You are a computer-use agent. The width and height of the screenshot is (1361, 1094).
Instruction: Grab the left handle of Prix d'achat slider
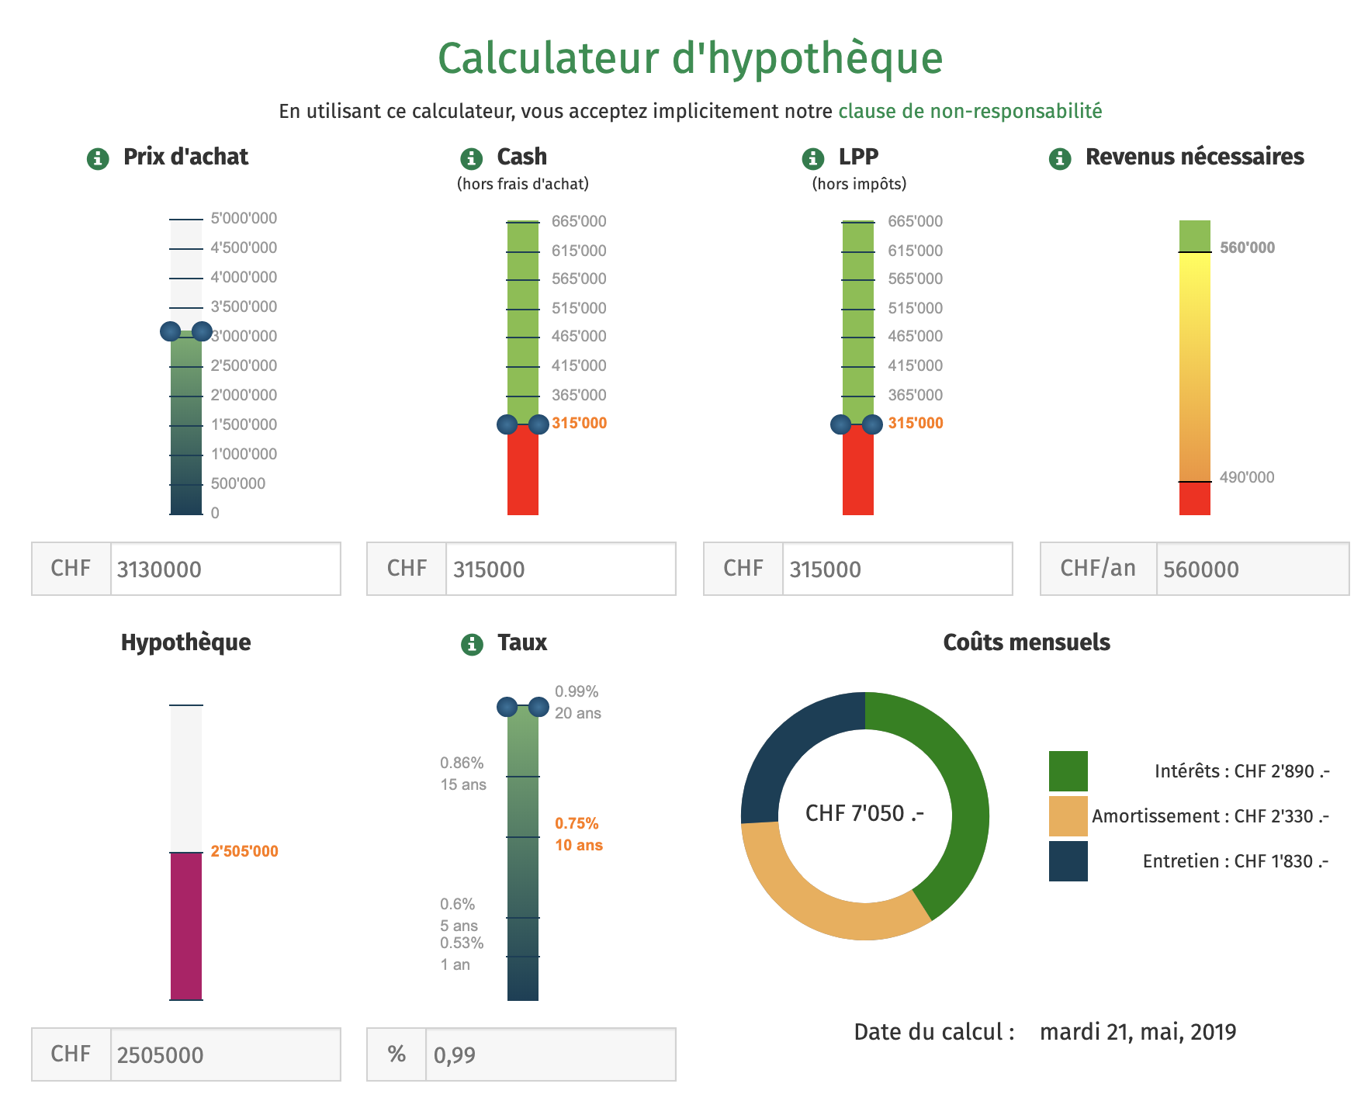point(171,332)
